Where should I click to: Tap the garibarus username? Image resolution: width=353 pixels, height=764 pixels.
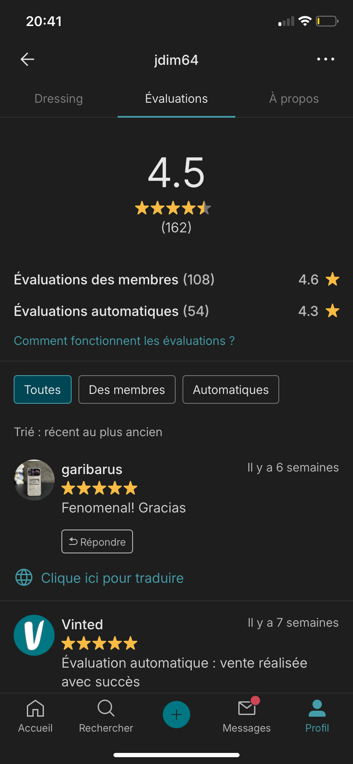(x=92, y=469)
